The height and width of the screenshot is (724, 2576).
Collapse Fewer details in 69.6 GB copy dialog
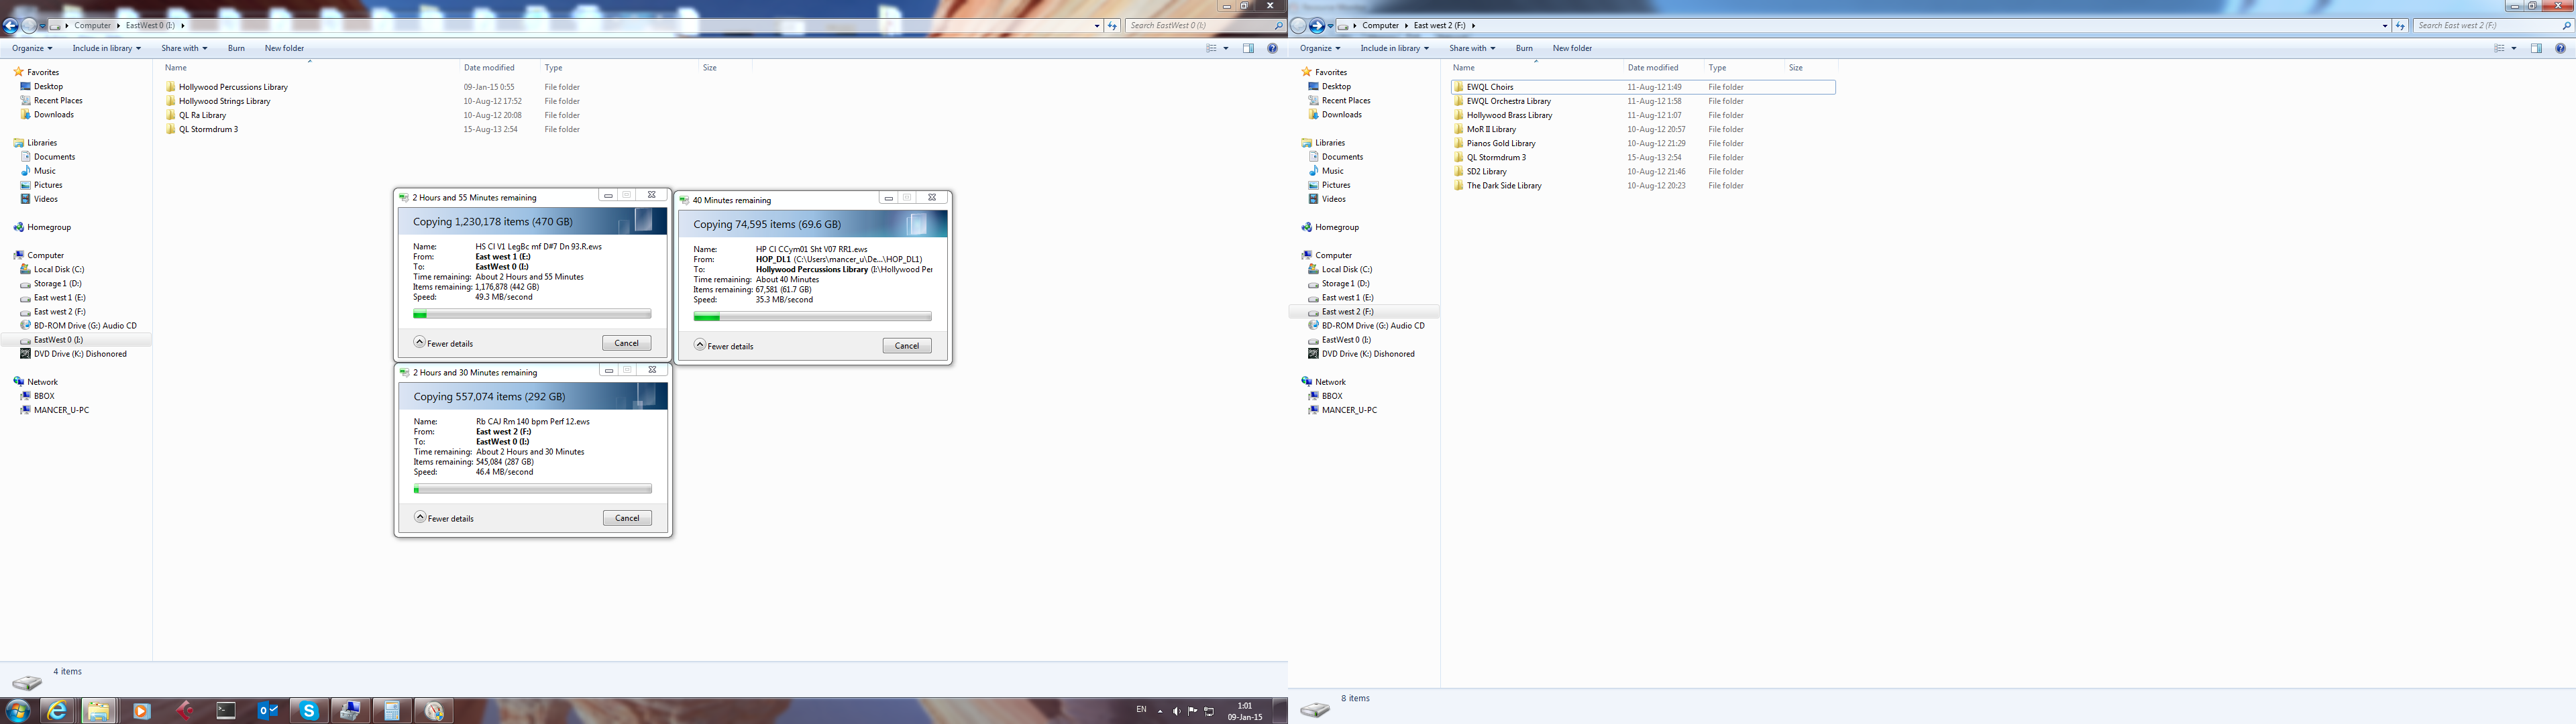724,346
